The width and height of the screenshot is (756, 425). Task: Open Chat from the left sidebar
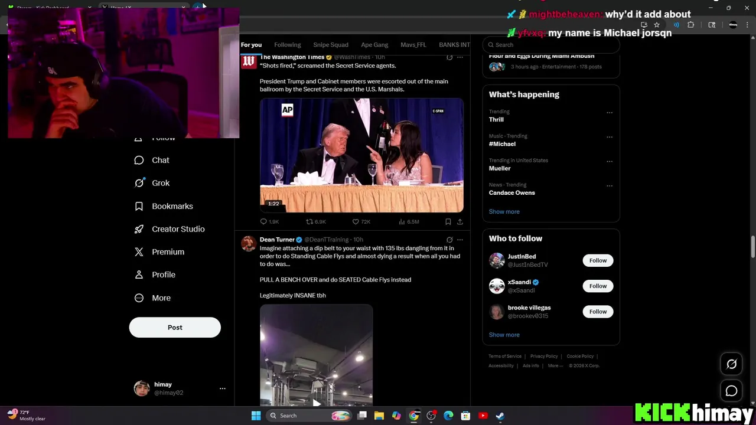tap(152, 160)
